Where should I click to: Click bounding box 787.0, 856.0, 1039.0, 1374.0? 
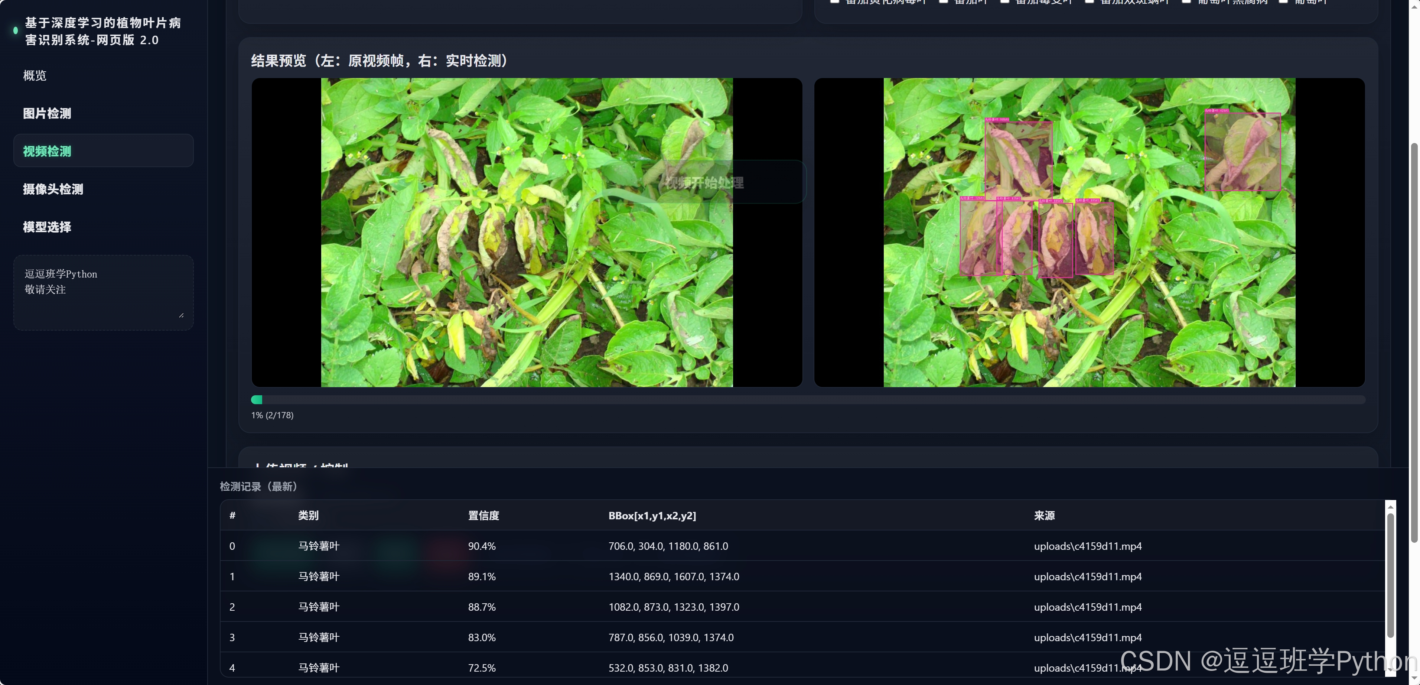tap(671, 637)
